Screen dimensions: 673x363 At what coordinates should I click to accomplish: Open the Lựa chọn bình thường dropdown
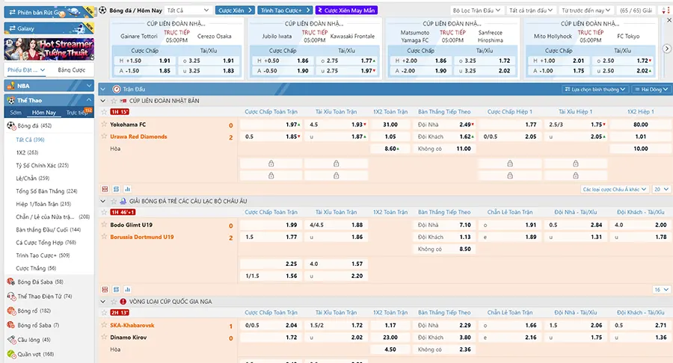tap(595, 89)
